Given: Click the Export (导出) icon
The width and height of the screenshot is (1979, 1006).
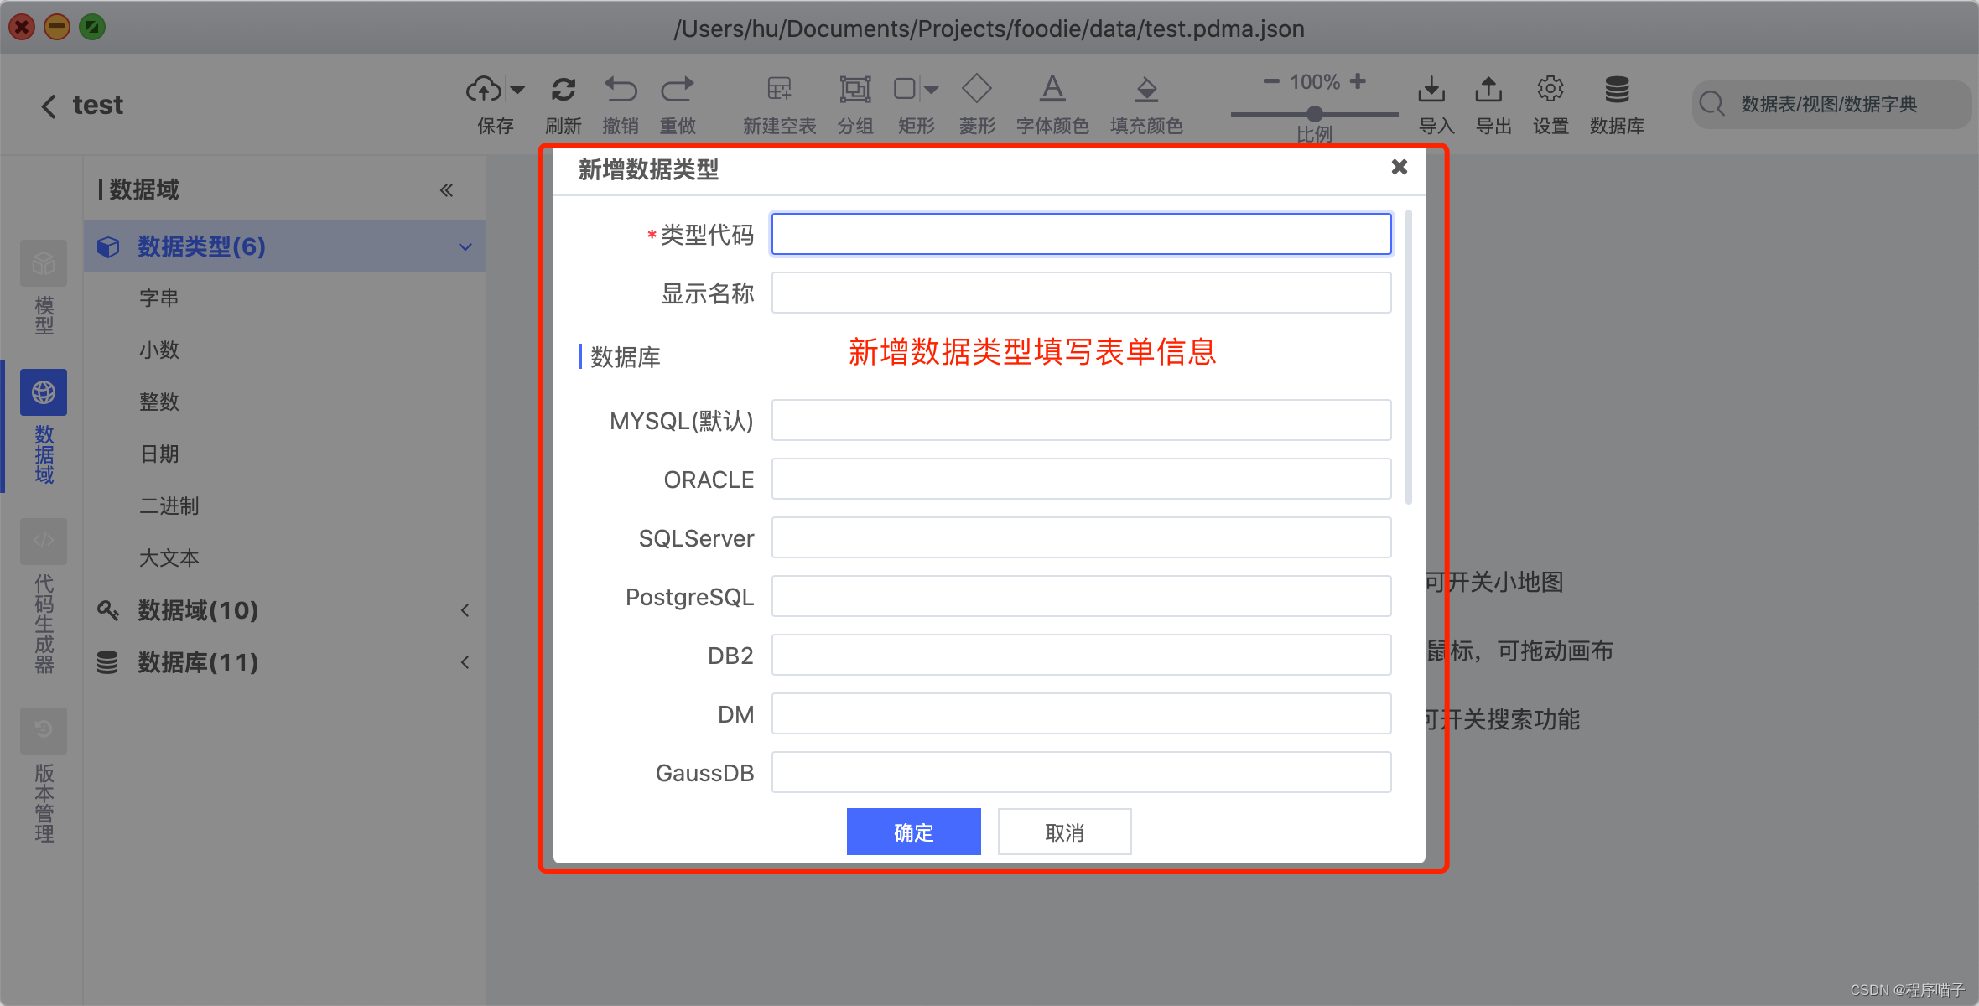Looking at the screenshot, I should click(x=1488, y=89).
